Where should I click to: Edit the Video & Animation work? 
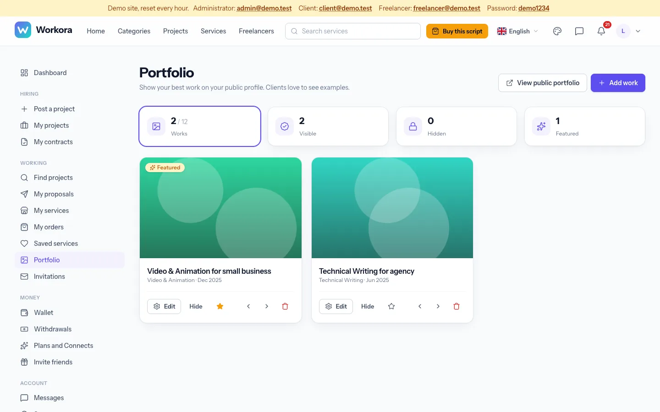pyautogui.click(x=164, y=306)
